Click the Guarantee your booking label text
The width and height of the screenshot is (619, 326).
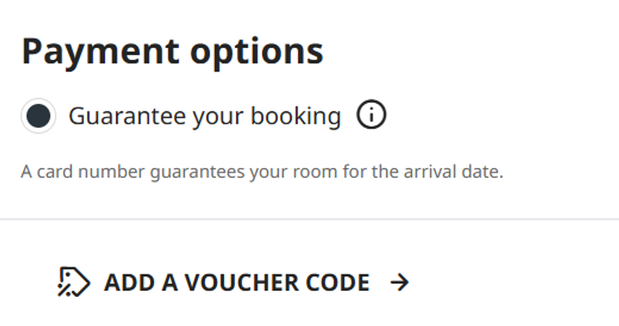pyautogui.click(x=204, y=116)
